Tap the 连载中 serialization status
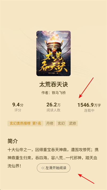The height and width of the screenshot is (190, 107). coord(89,111)
